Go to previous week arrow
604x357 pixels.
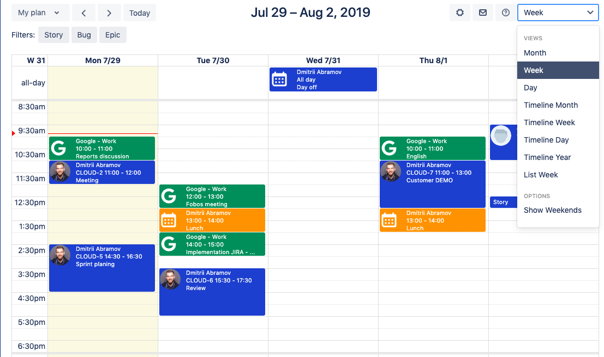(83, 13)
